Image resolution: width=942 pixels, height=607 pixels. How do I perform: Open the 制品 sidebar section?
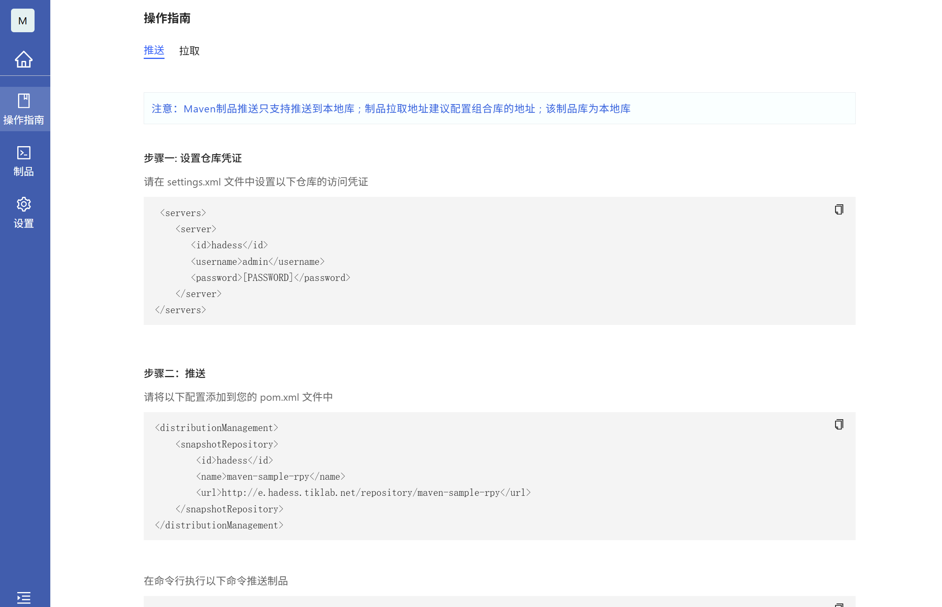tap(24, 161)
